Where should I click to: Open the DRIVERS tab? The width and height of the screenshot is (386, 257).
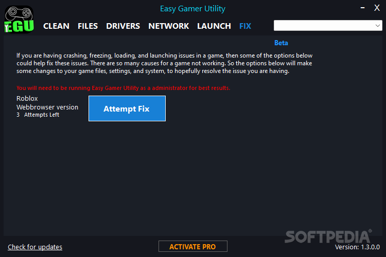[123, 26]
